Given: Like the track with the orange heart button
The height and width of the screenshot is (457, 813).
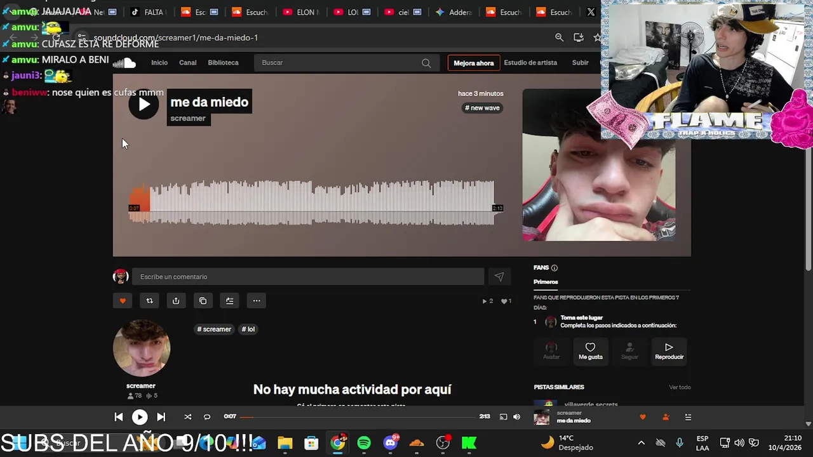Looking at the screenshot, I should (x=123, y=301).
